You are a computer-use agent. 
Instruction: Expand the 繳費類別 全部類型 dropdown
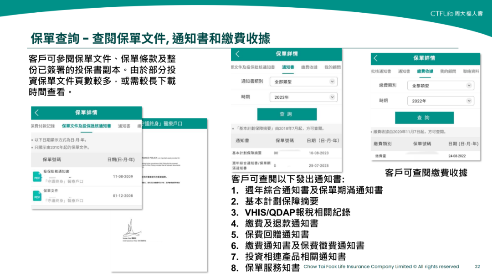pyautogui.click(x=441, y=85)
